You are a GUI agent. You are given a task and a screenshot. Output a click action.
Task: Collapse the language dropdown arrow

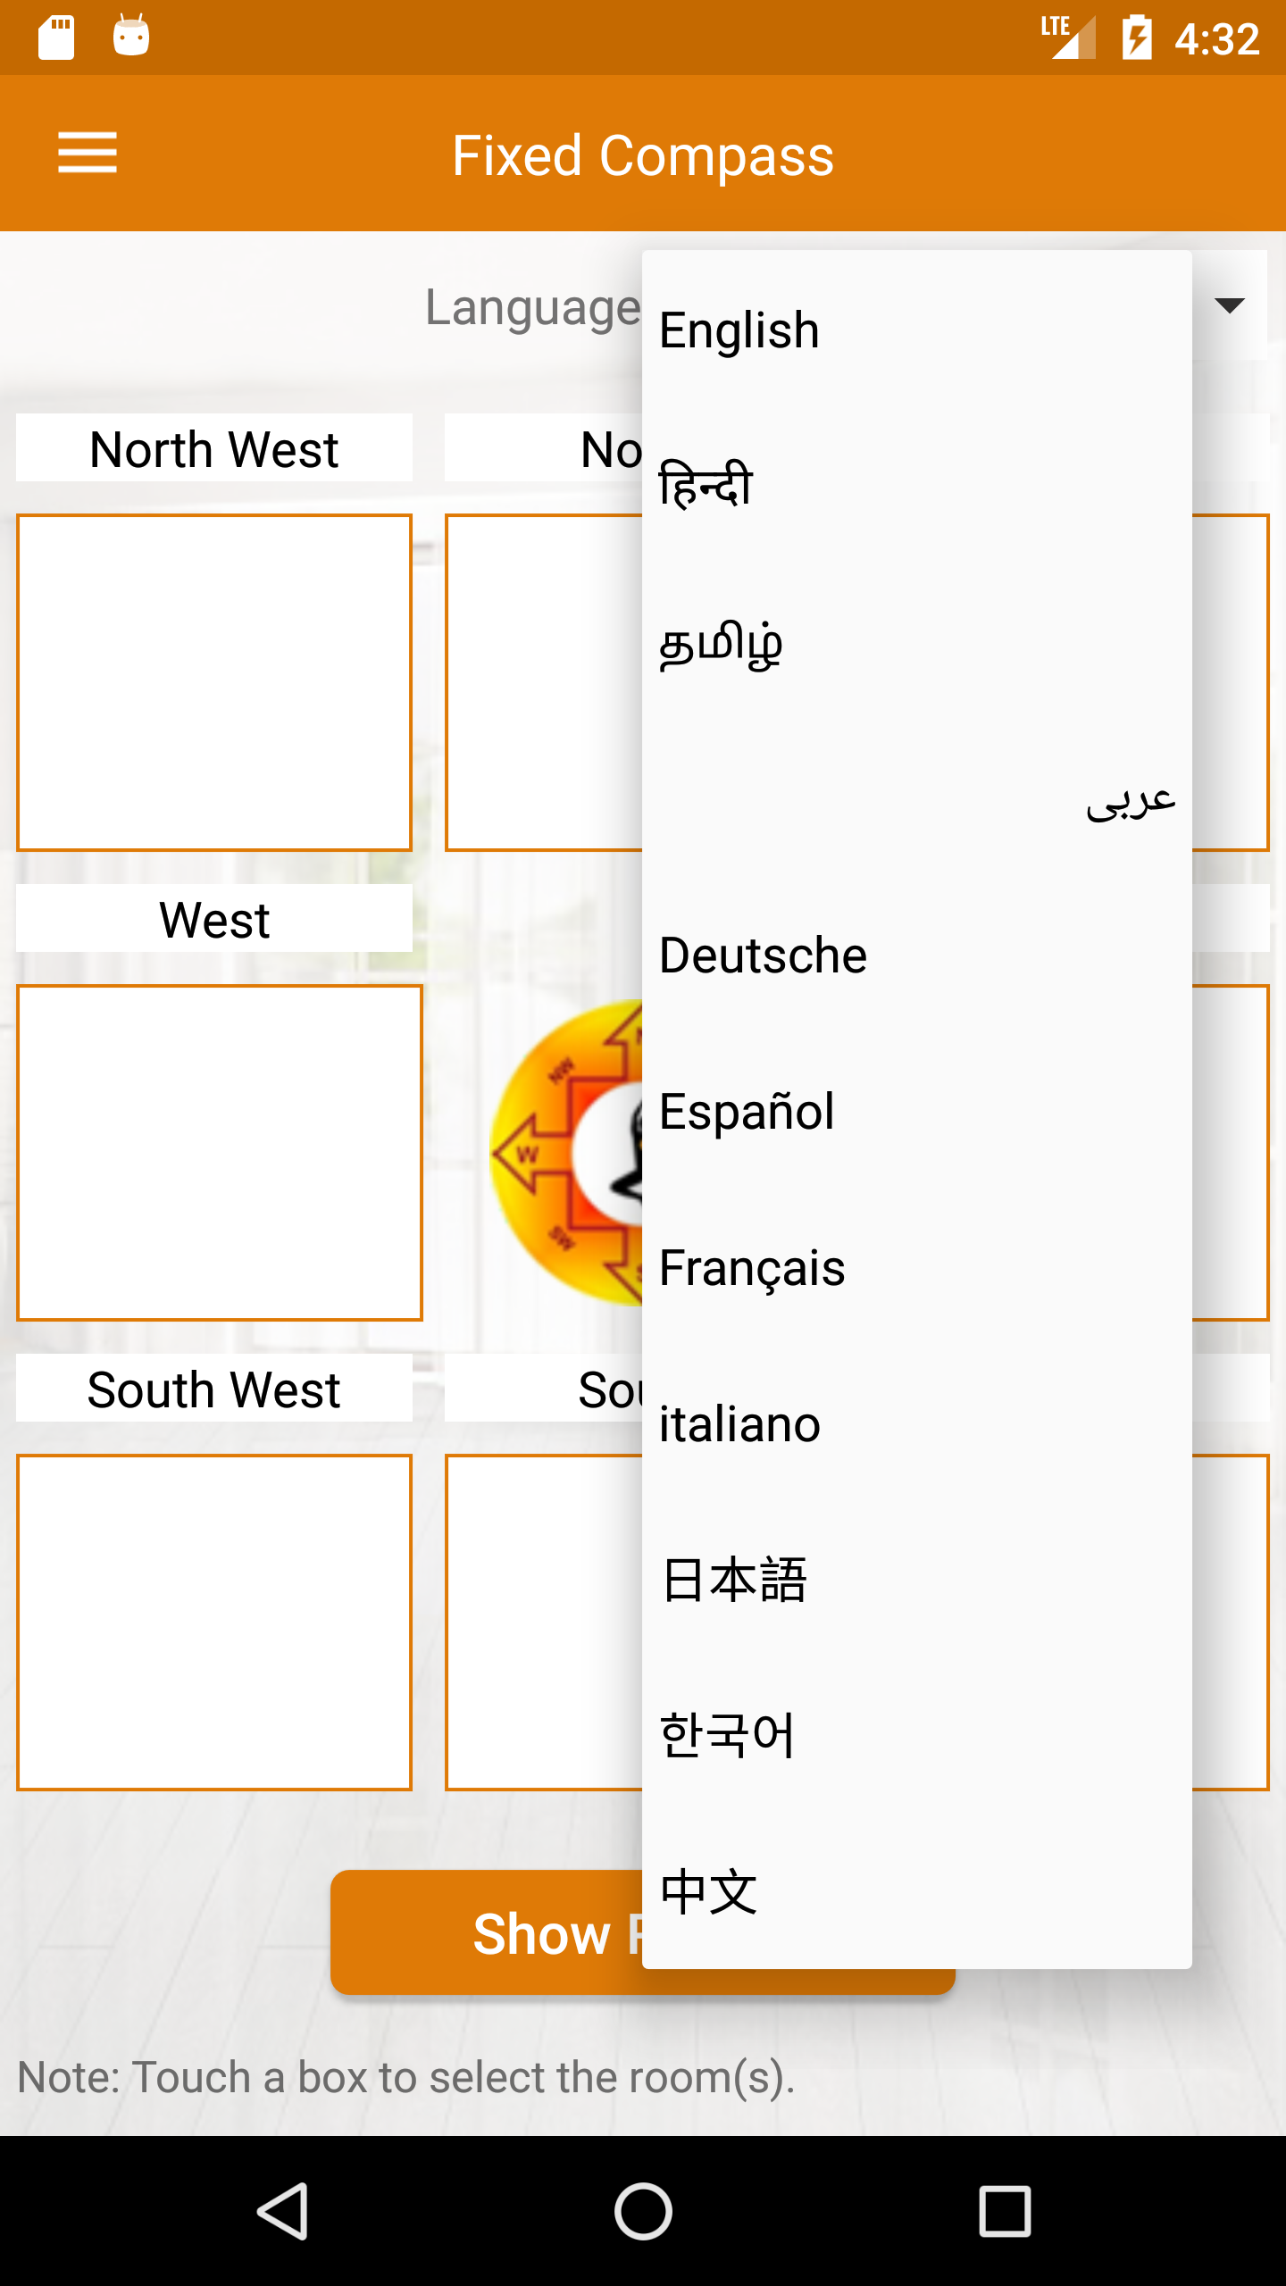[x=1230, y=305]
